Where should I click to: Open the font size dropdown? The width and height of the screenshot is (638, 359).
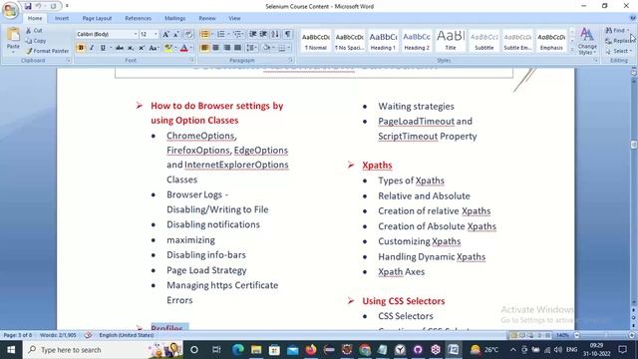pyautogui.click(x=156, y=34)
